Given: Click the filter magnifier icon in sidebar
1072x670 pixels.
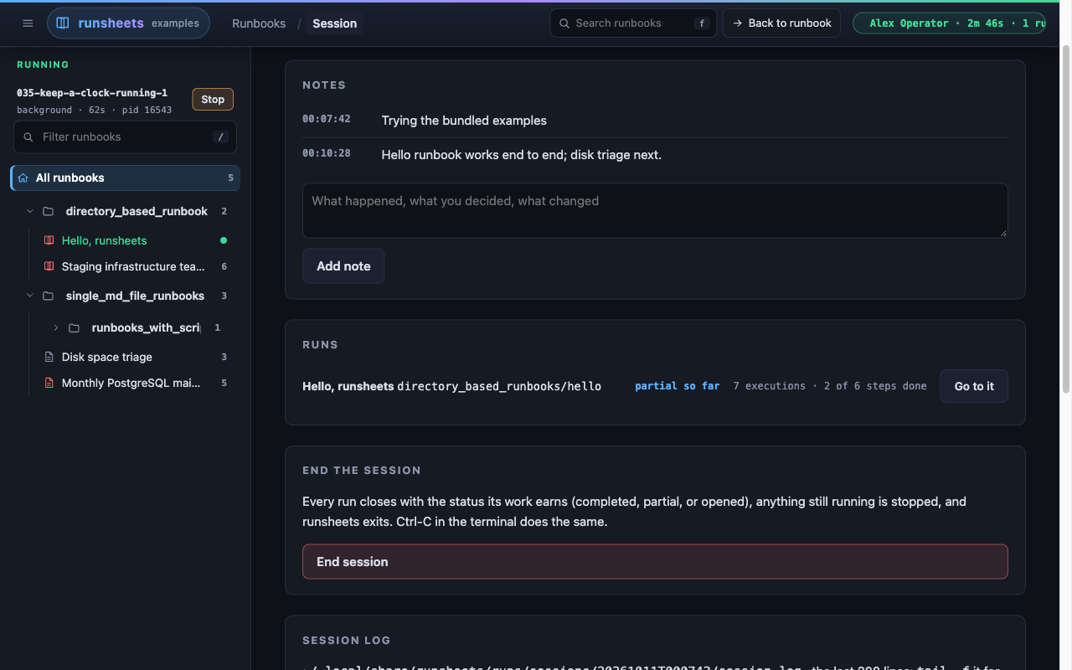Looking at the screenshot, I should (x=28, y=137).
